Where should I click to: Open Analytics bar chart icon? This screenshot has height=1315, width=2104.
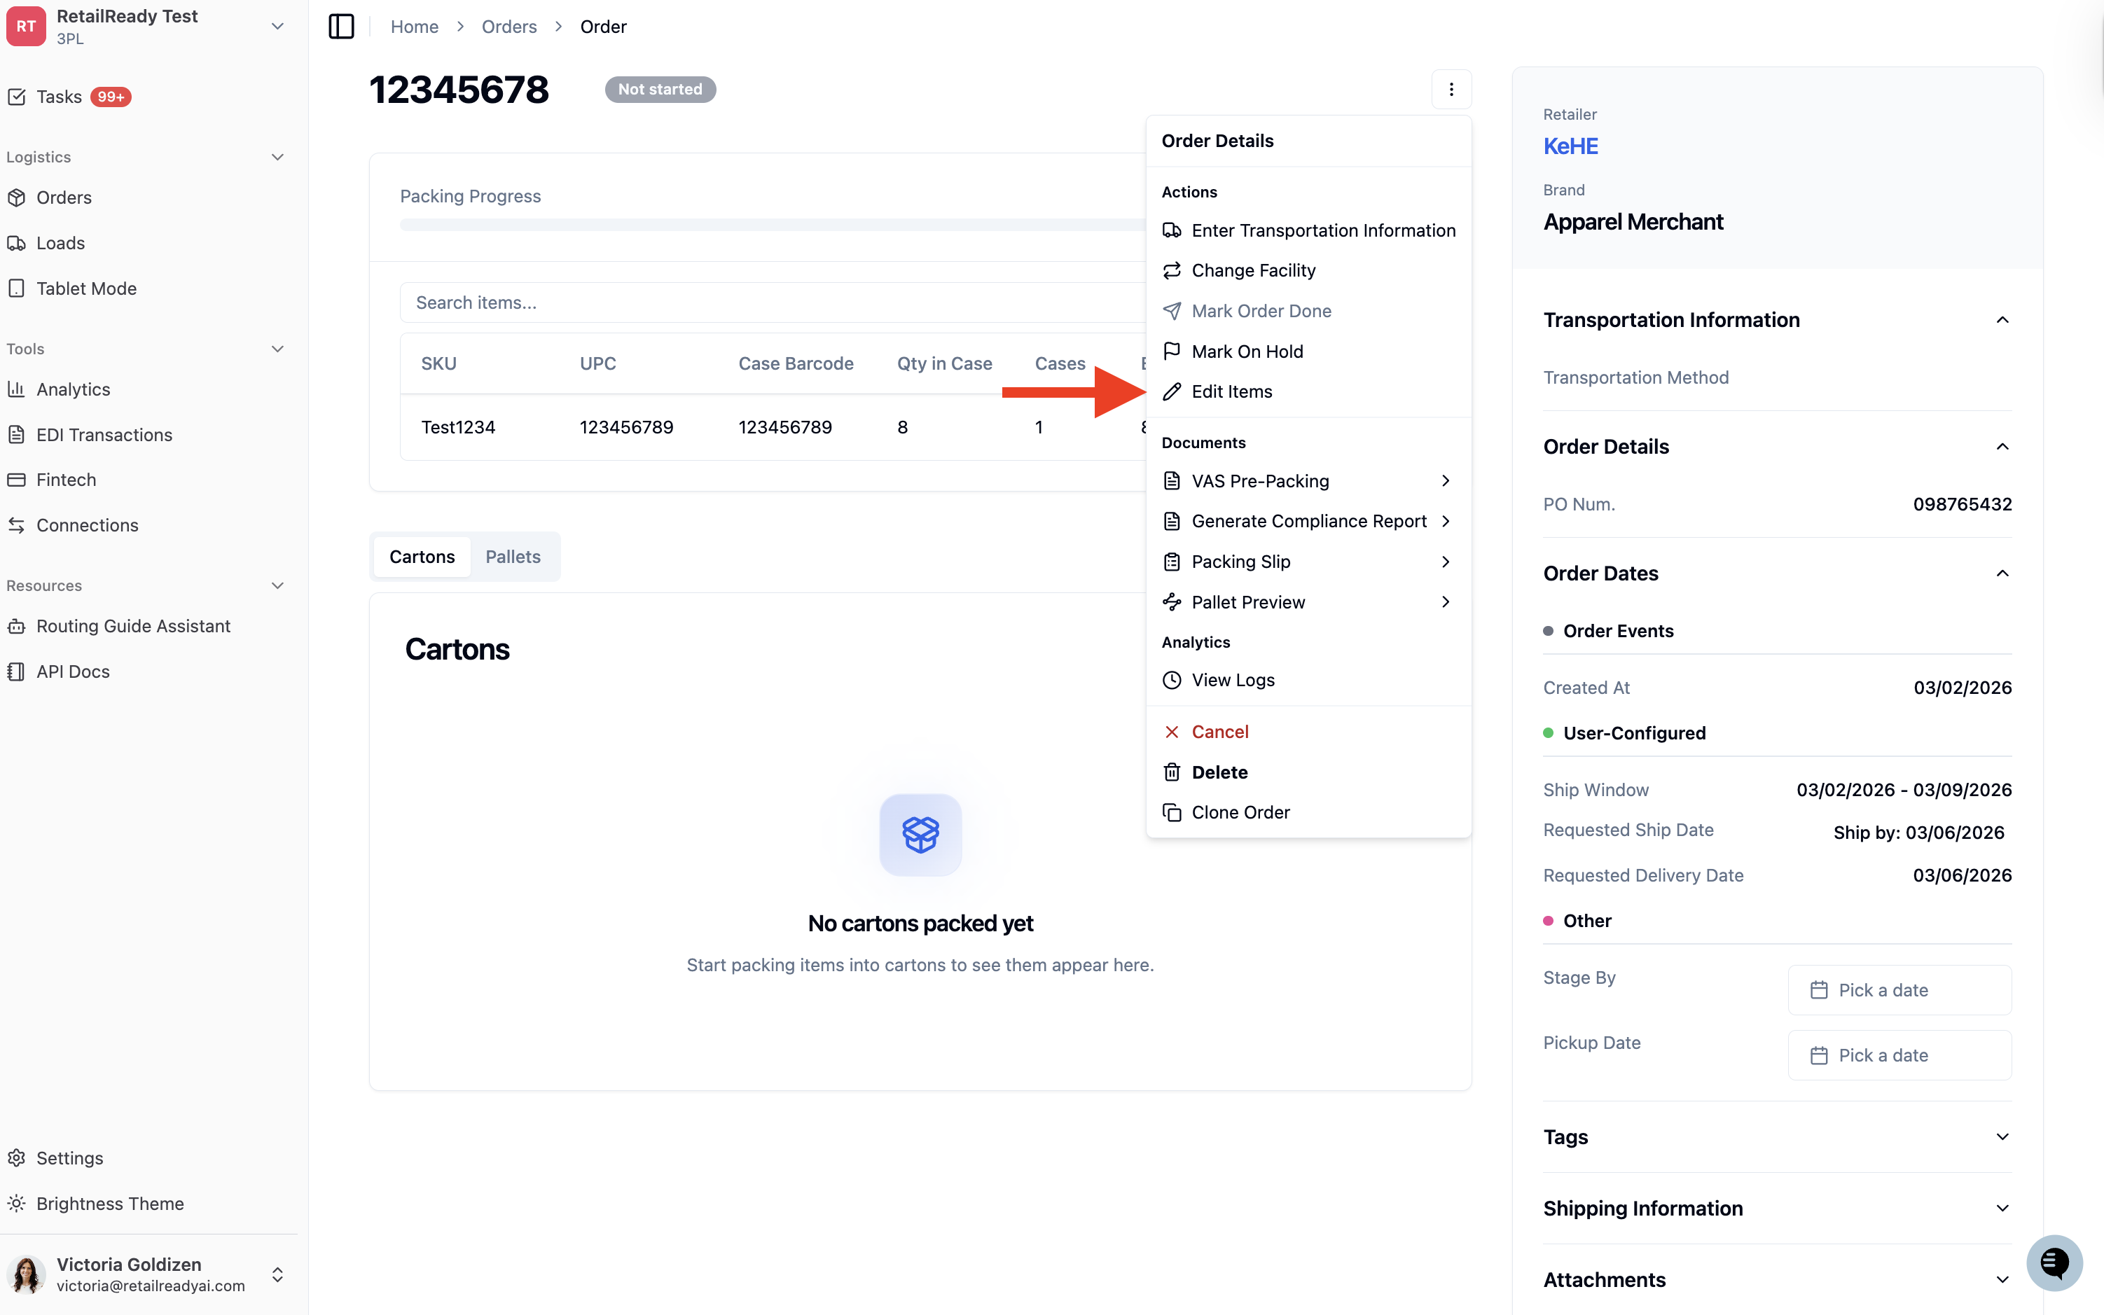[x=17, y=389]
